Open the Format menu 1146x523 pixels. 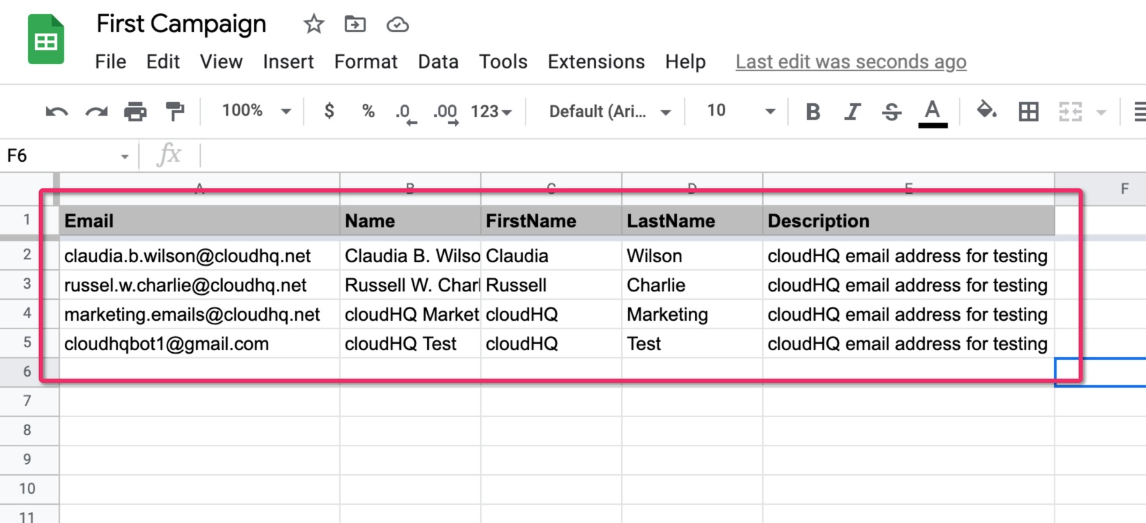pos(366,62)
